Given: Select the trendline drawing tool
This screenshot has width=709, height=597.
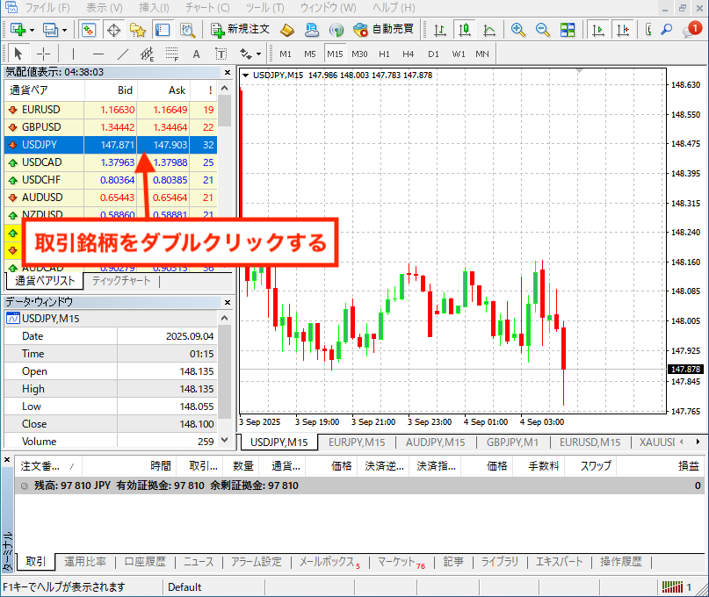Looking at the screenshot, I should click(122, 54).
